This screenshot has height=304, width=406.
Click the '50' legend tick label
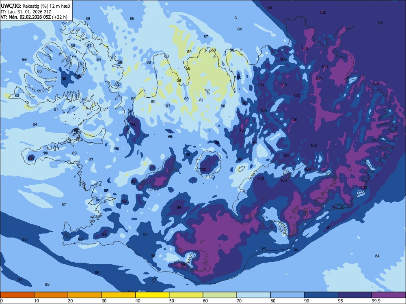[x=171, y=301]
